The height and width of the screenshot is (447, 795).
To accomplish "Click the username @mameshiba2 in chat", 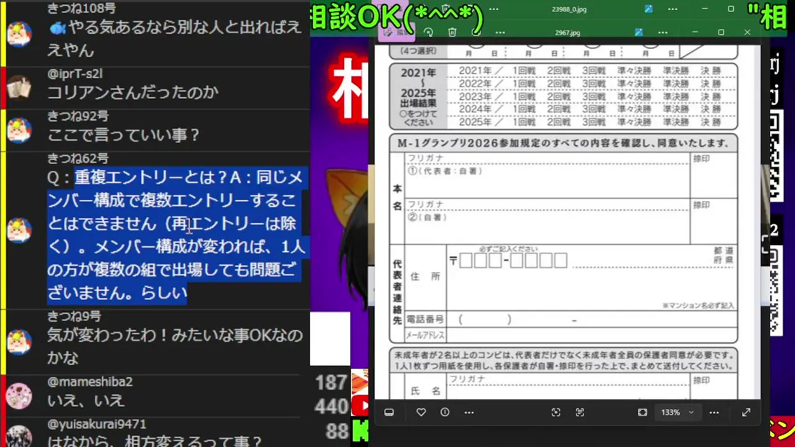I will [90, 382].
